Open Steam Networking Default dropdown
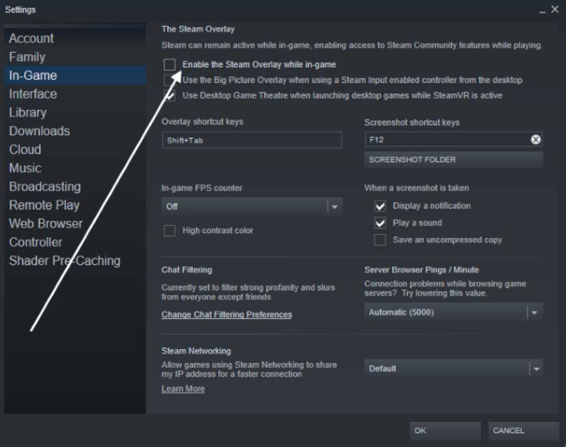Screen dimensions: 566x447 click(x=453, y=369)
